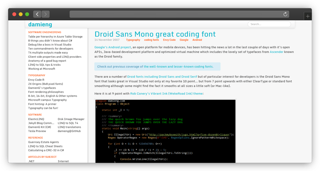Click the TYPOGRAPHY sidebar heading
The height and width of the screenshot is (171, 320).
(37, 75)
